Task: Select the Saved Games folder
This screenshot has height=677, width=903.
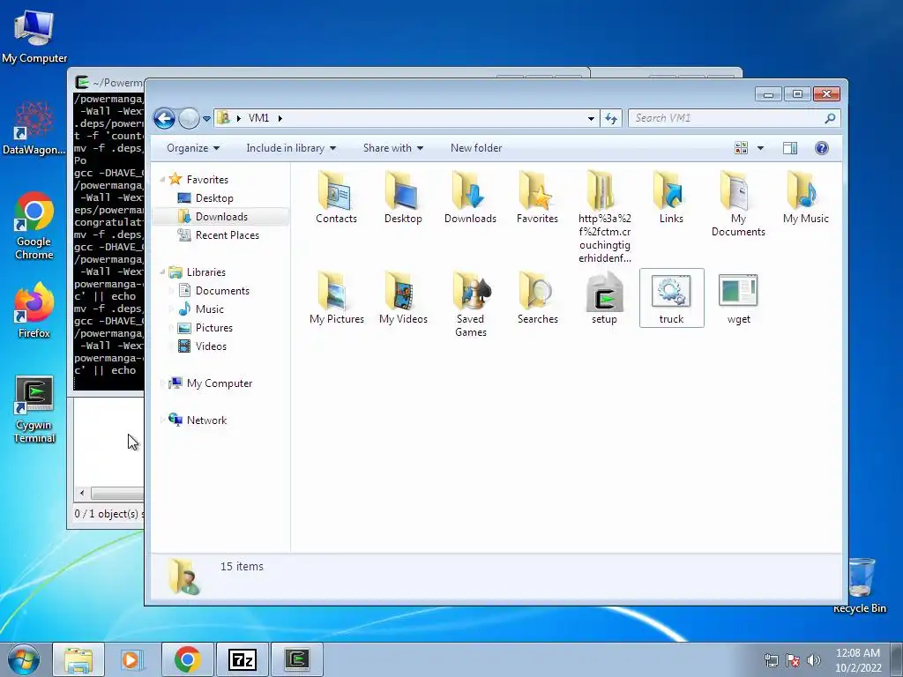Action: pyautogui.click(x=471, y=304)
